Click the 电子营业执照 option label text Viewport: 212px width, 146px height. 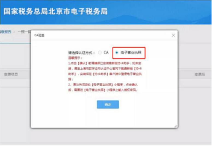(131, 53)
